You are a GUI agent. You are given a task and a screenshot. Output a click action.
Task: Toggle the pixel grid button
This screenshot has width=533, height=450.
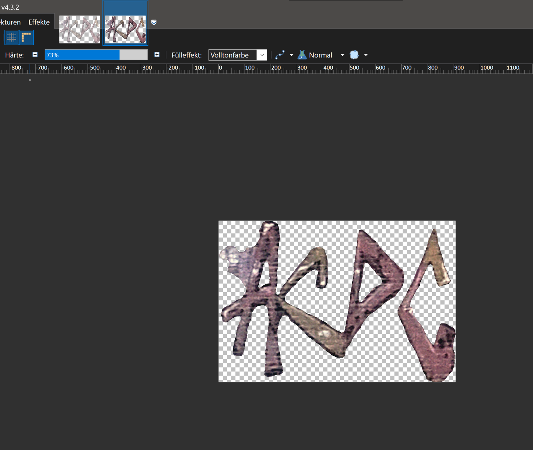(12, 37)
